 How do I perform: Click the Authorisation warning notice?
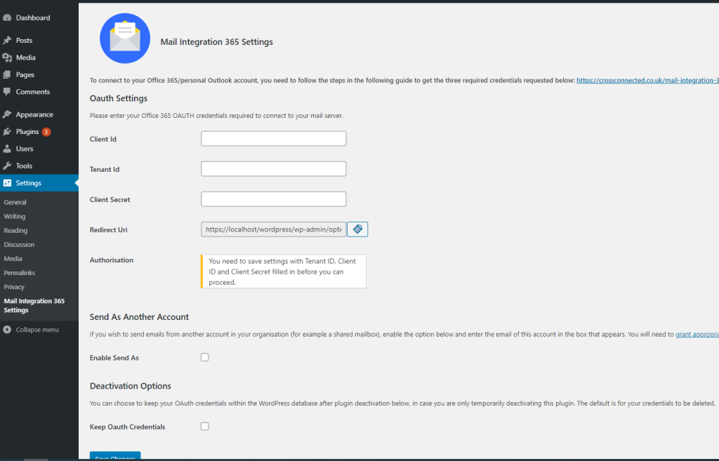click(284, 272)
